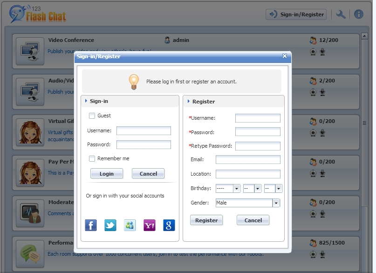
Task: Close the Sign-in/Register dialog
Action: 285,56
